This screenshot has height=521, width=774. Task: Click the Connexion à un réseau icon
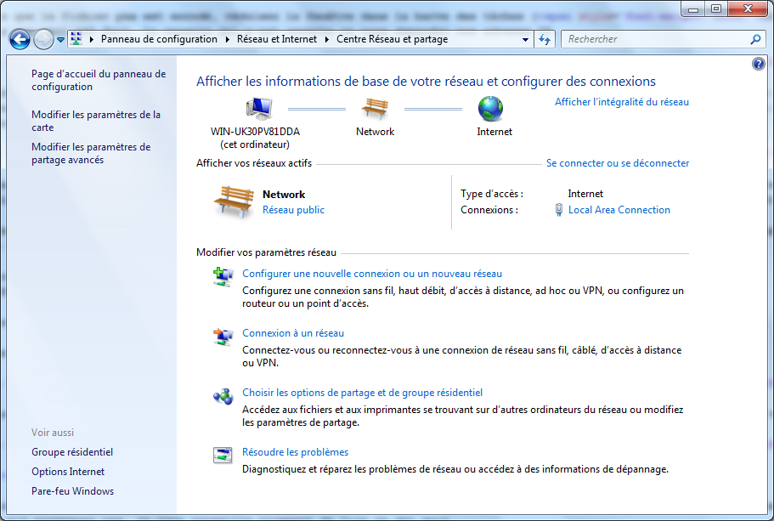pyautogui.click(x=223, y=337)
